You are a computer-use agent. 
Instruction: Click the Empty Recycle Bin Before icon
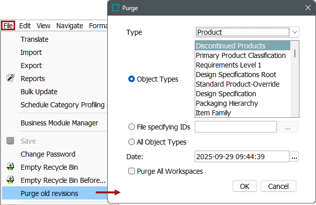point(10,180)
